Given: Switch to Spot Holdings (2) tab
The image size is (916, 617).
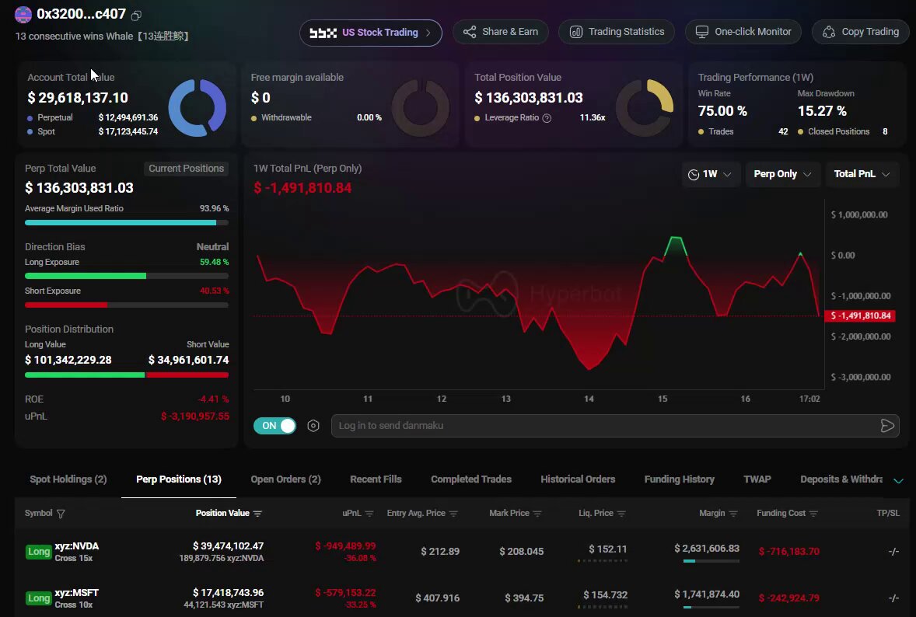Looking at the screenshot, I should click(x=68, y=479).
